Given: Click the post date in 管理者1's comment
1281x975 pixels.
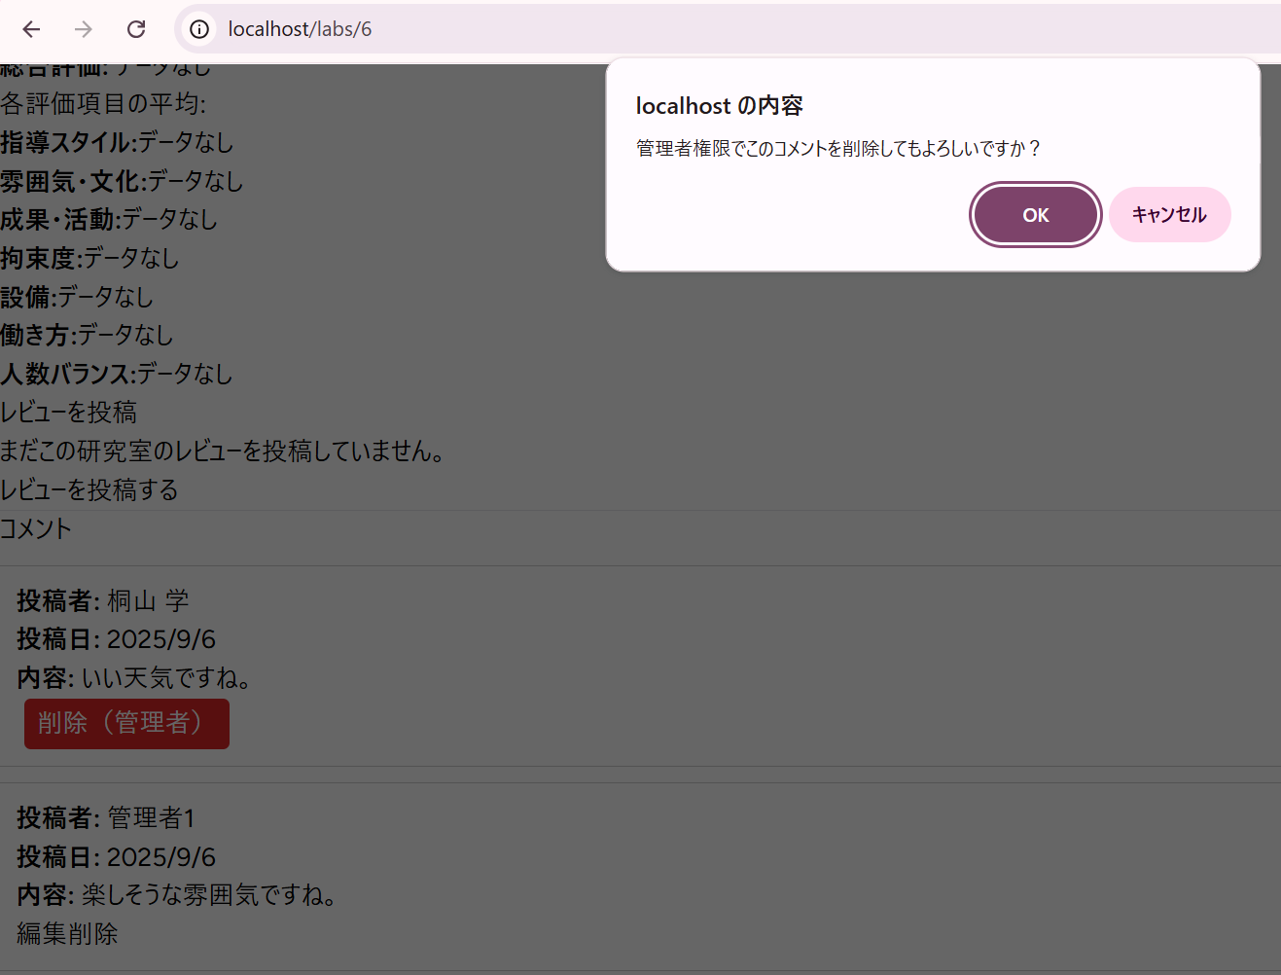Looking at the screenshot, I should tap(160, 856).
